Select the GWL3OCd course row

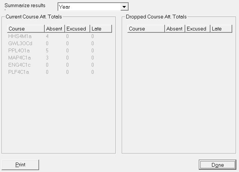coord(20,44)
